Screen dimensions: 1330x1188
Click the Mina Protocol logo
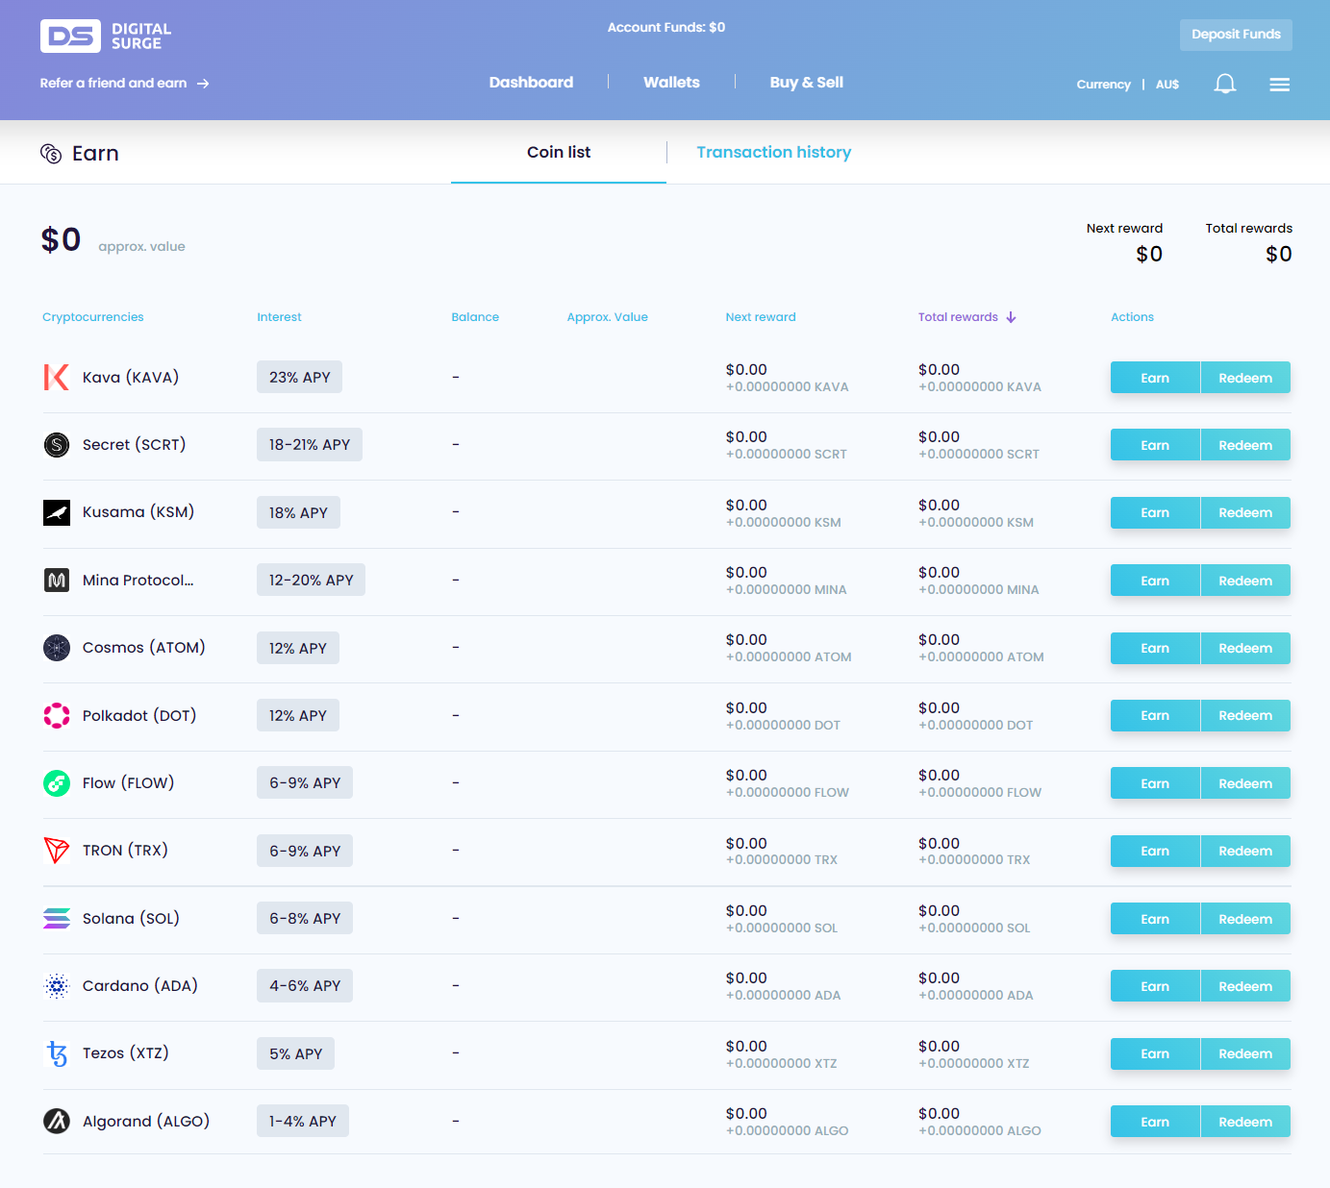click(57, 580)
